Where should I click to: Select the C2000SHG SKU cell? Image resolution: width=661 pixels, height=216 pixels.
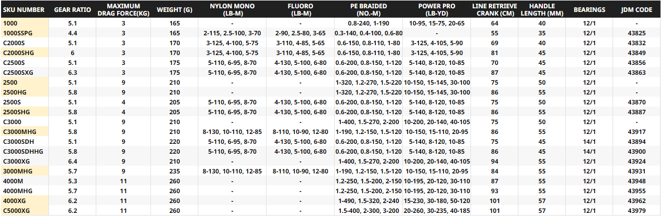click(x=19, y=52)
